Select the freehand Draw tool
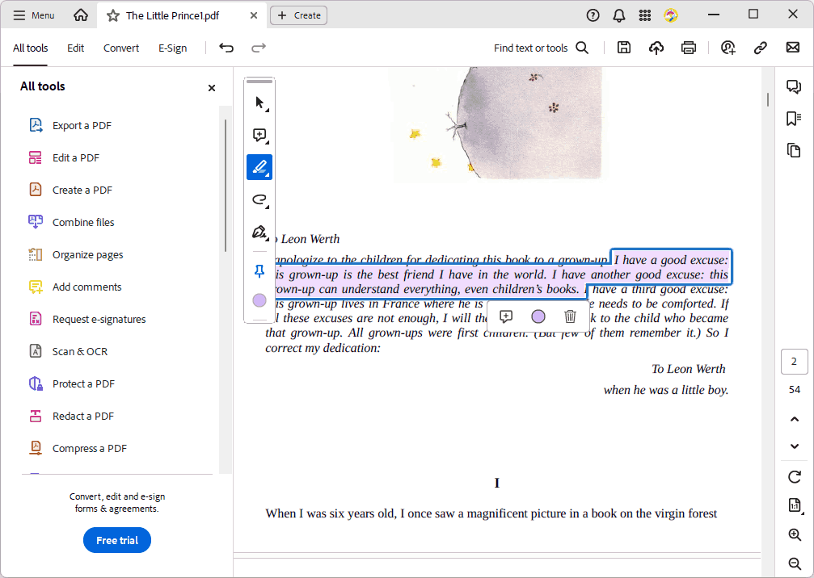This screenshot has height=578, width=814. pos(259,199)
